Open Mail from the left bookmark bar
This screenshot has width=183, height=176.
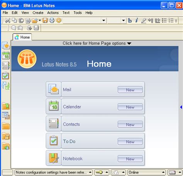[x=6, y=45]
